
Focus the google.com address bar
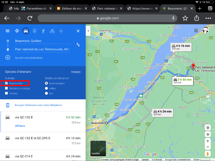click(107, 18)
